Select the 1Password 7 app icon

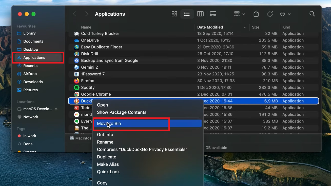click(77, 74)
